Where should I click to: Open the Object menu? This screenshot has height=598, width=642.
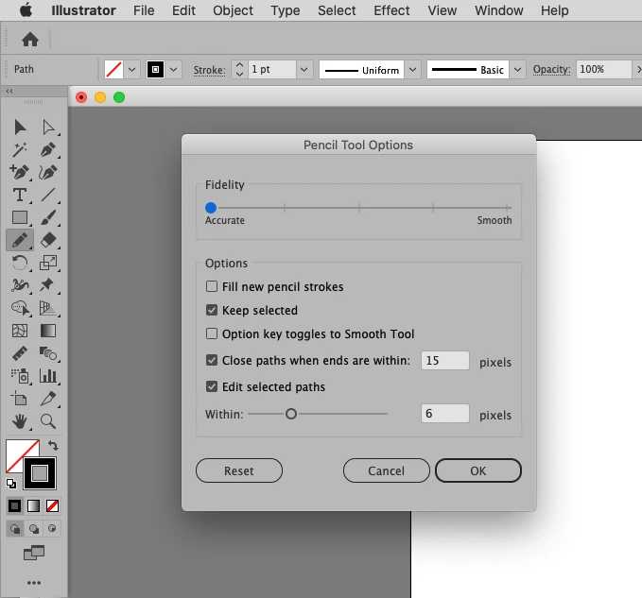233,10
